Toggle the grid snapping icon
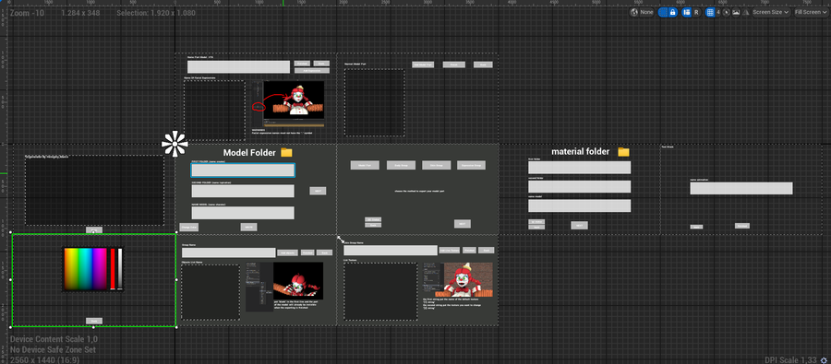 [710, 12]
